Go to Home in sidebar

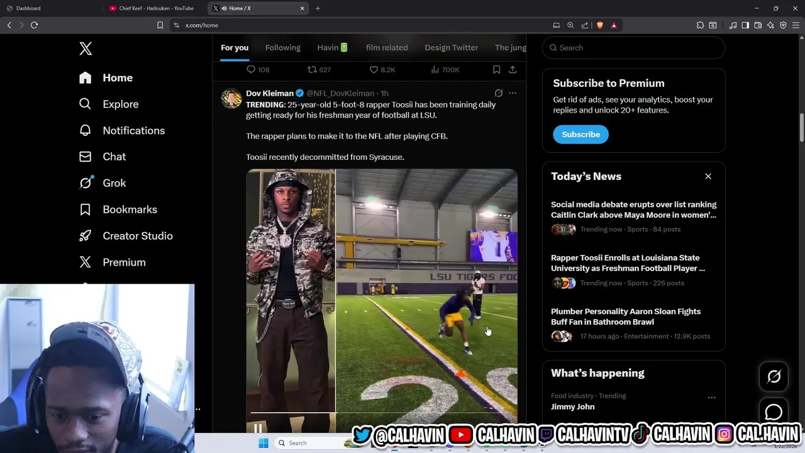click(106, 78)
